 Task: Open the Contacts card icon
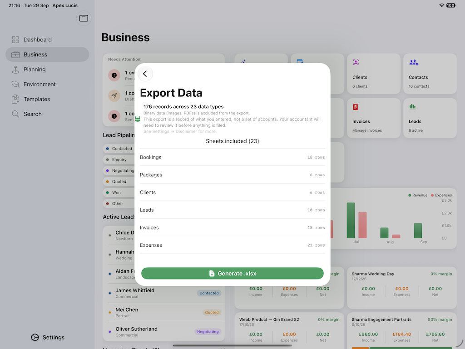[x=414, y=62]
